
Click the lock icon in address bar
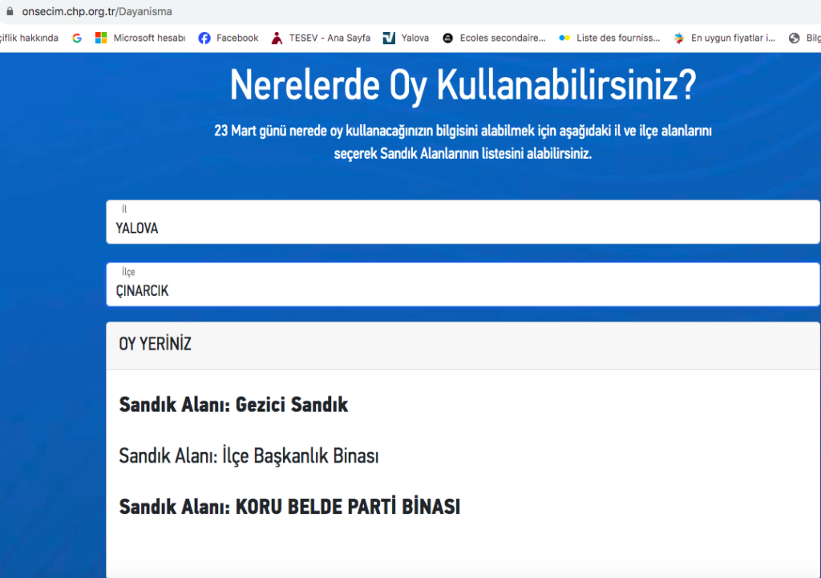click(x=10, y=11)
